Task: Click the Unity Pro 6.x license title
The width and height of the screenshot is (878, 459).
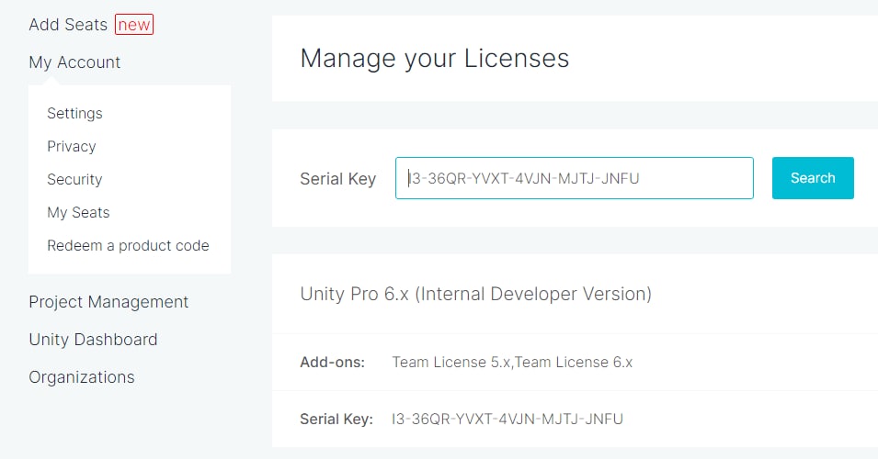Action: [476, 294]
